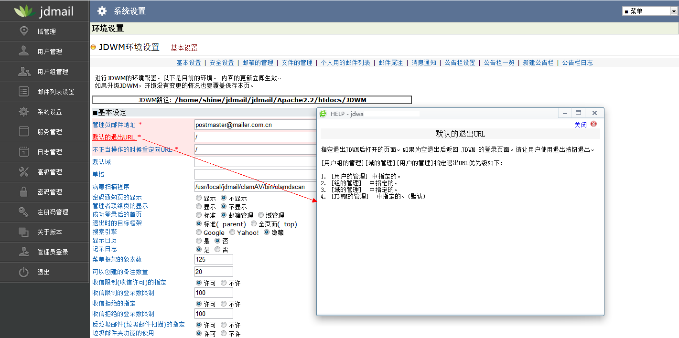Open the 公告栏设置 tab link

pyautogui.click(x=460, y=63)
